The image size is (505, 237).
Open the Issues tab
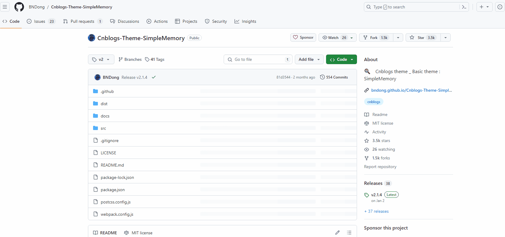tap(41, 21)
